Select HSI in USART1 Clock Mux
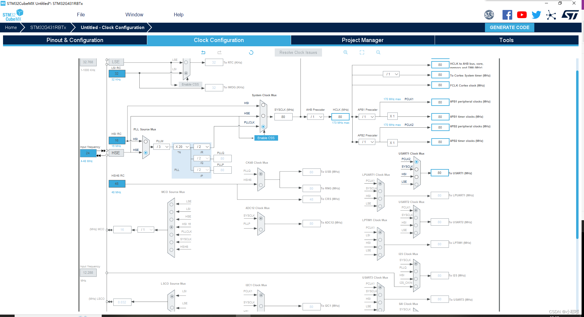This screenshot has width=584, height=317. (x=416, y=177)
